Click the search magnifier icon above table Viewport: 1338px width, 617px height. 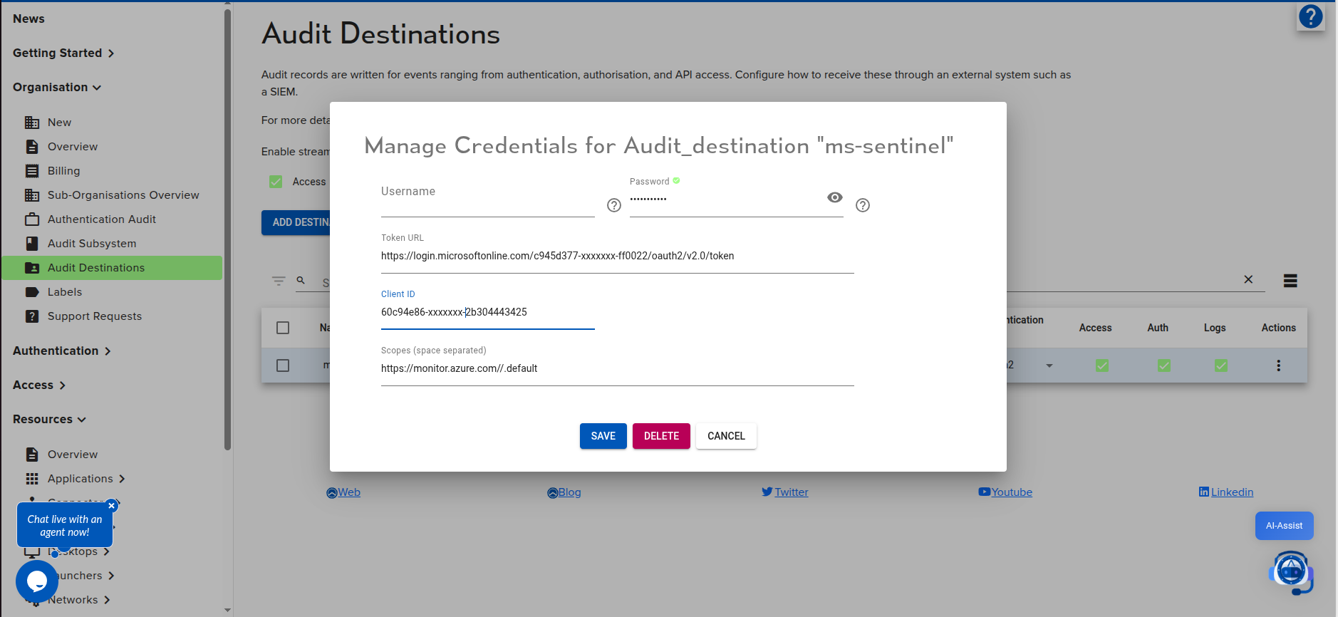click(x=301, y=280)
